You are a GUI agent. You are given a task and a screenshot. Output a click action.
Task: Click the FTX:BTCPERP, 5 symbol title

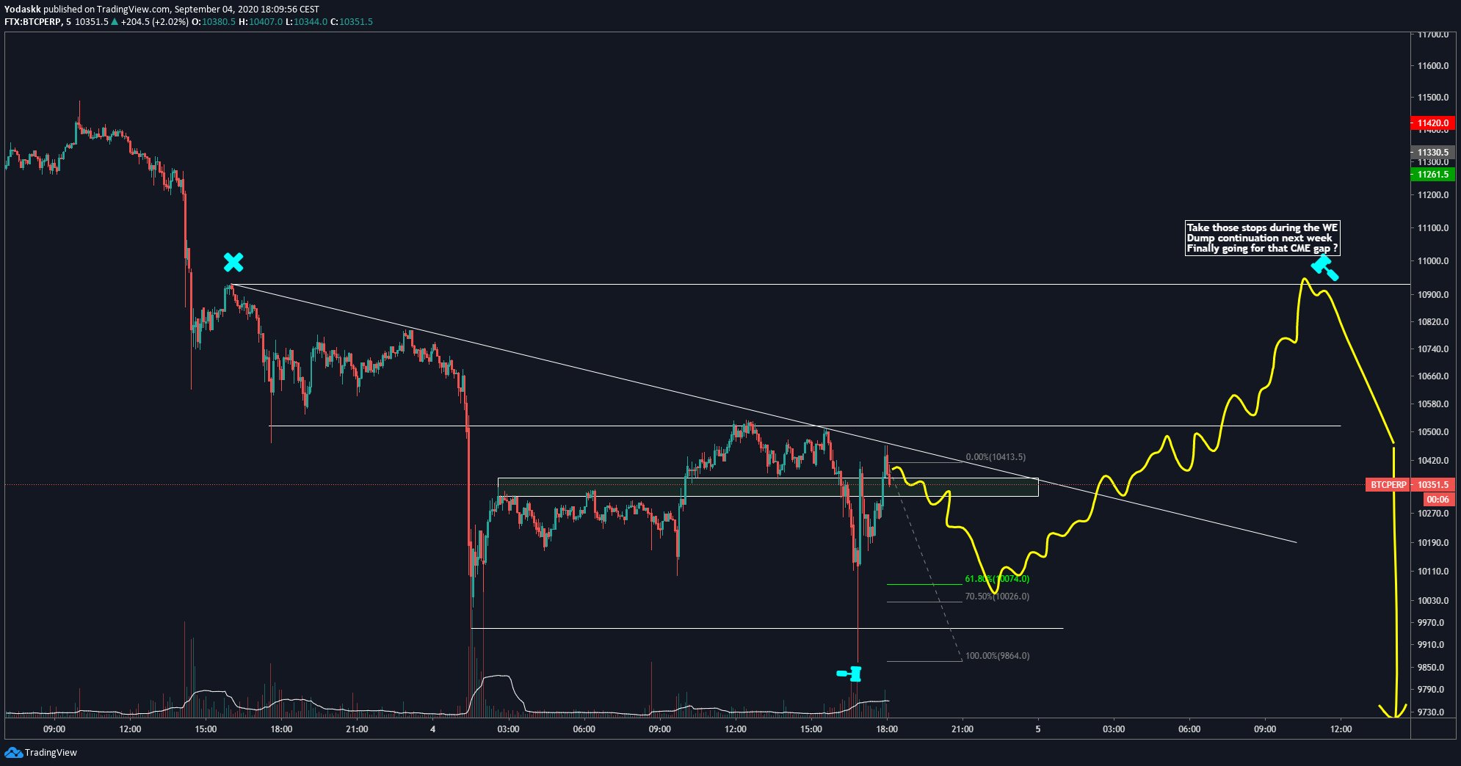pos(37,22)
